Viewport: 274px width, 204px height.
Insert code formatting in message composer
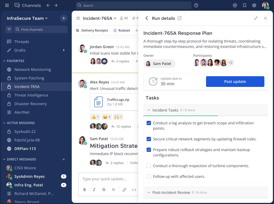(134, 190)
